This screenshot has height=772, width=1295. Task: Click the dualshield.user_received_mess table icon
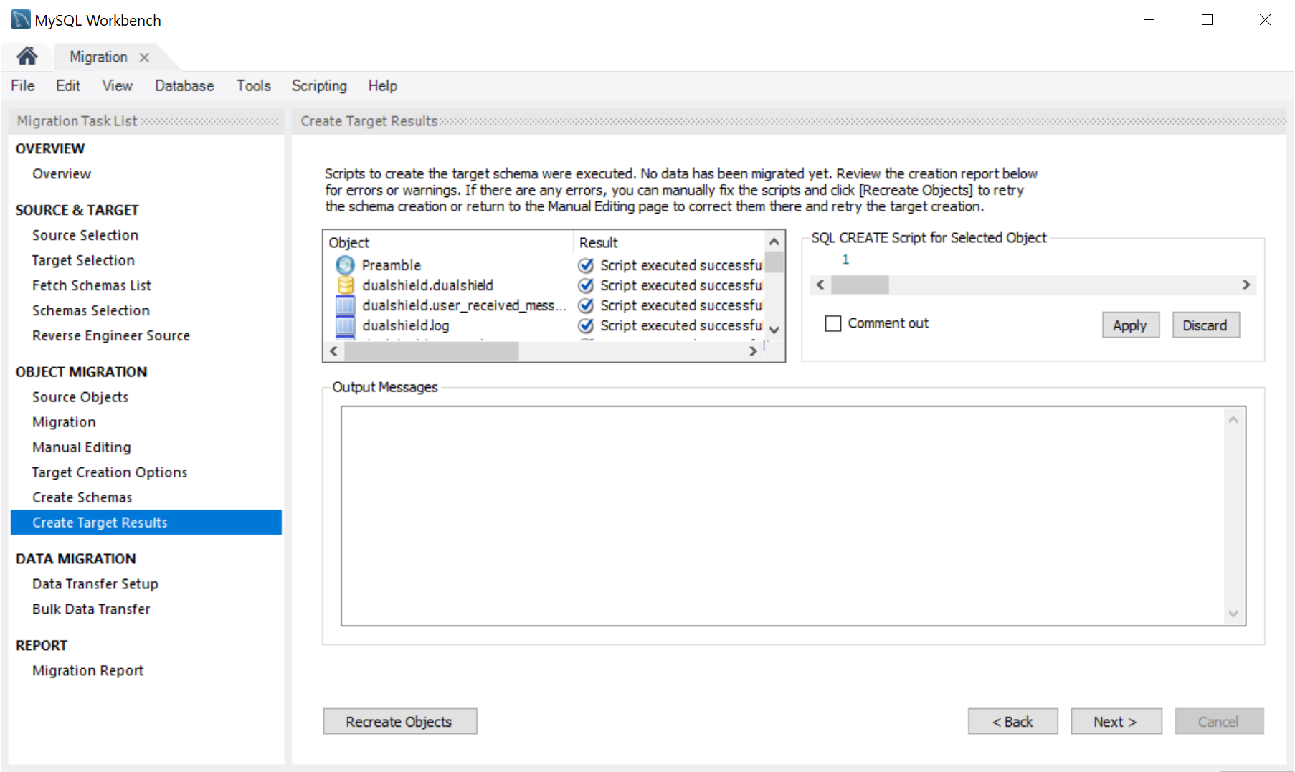pos(346,305)
